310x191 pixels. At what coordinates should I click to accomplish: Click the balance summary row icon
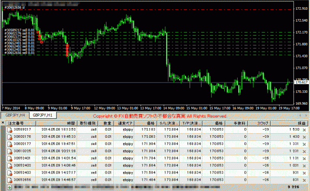coord(9,187)
